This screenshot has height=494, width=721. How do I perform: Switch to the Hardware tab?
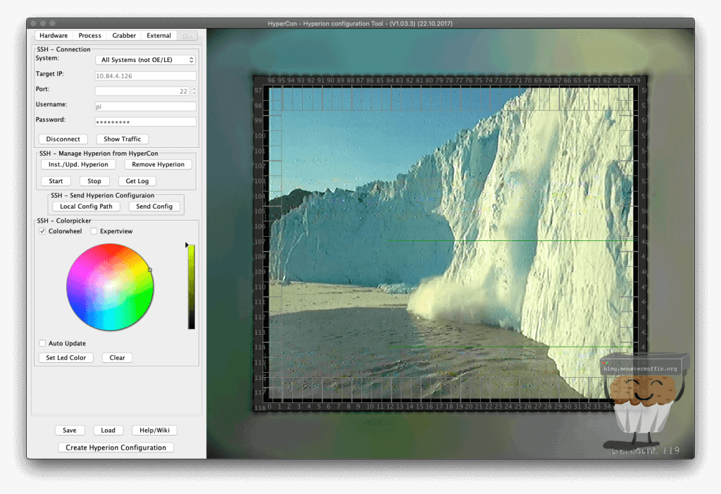[x=54, y=35]
